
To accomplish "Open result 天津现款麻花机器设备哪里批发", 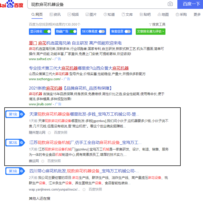I will (84, 114).
